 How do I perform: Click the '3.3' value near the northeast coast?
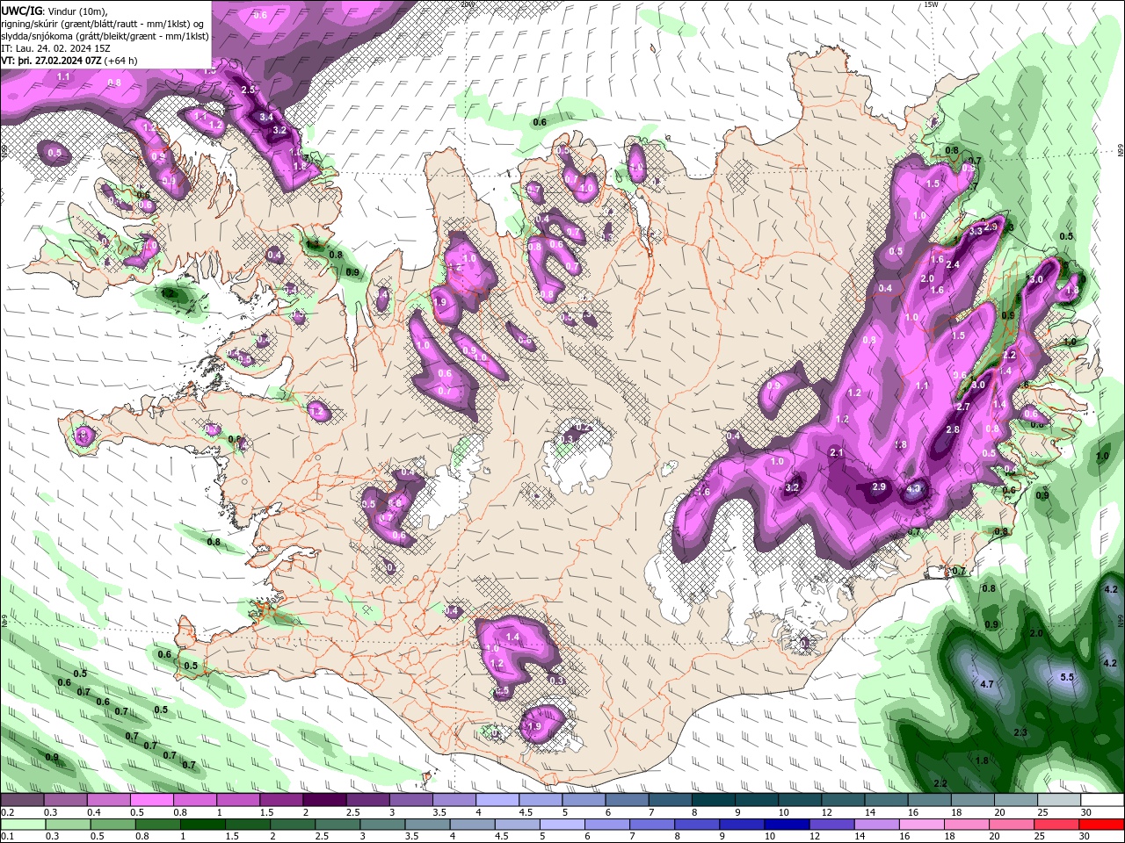click(976, 231)
